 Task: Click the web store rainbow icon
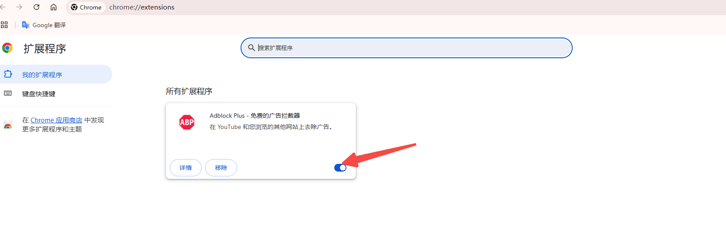[8, 125]
